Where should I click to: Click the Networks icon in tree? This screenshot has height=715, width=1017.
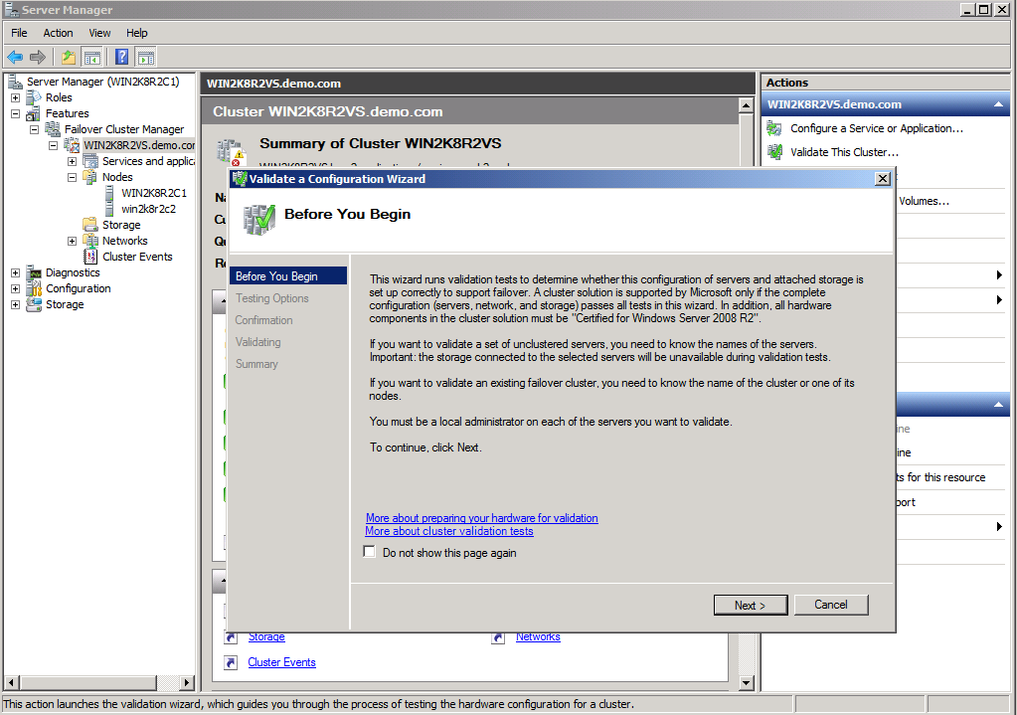pyautogui.click(x=90, y=241)
